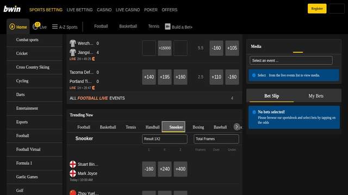Click the bwin logo
The image size is (348, 195).
point(12,9)
